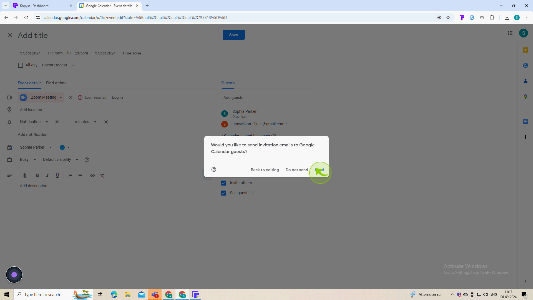The image size is (533, 300).
Task: Switch to the Kopyst Dashboard browser tab
Action: tap(43, 6)
